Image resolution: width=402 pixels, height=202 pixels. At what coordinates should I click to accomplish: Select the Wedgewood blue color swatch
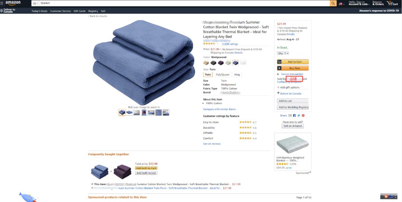235,63
